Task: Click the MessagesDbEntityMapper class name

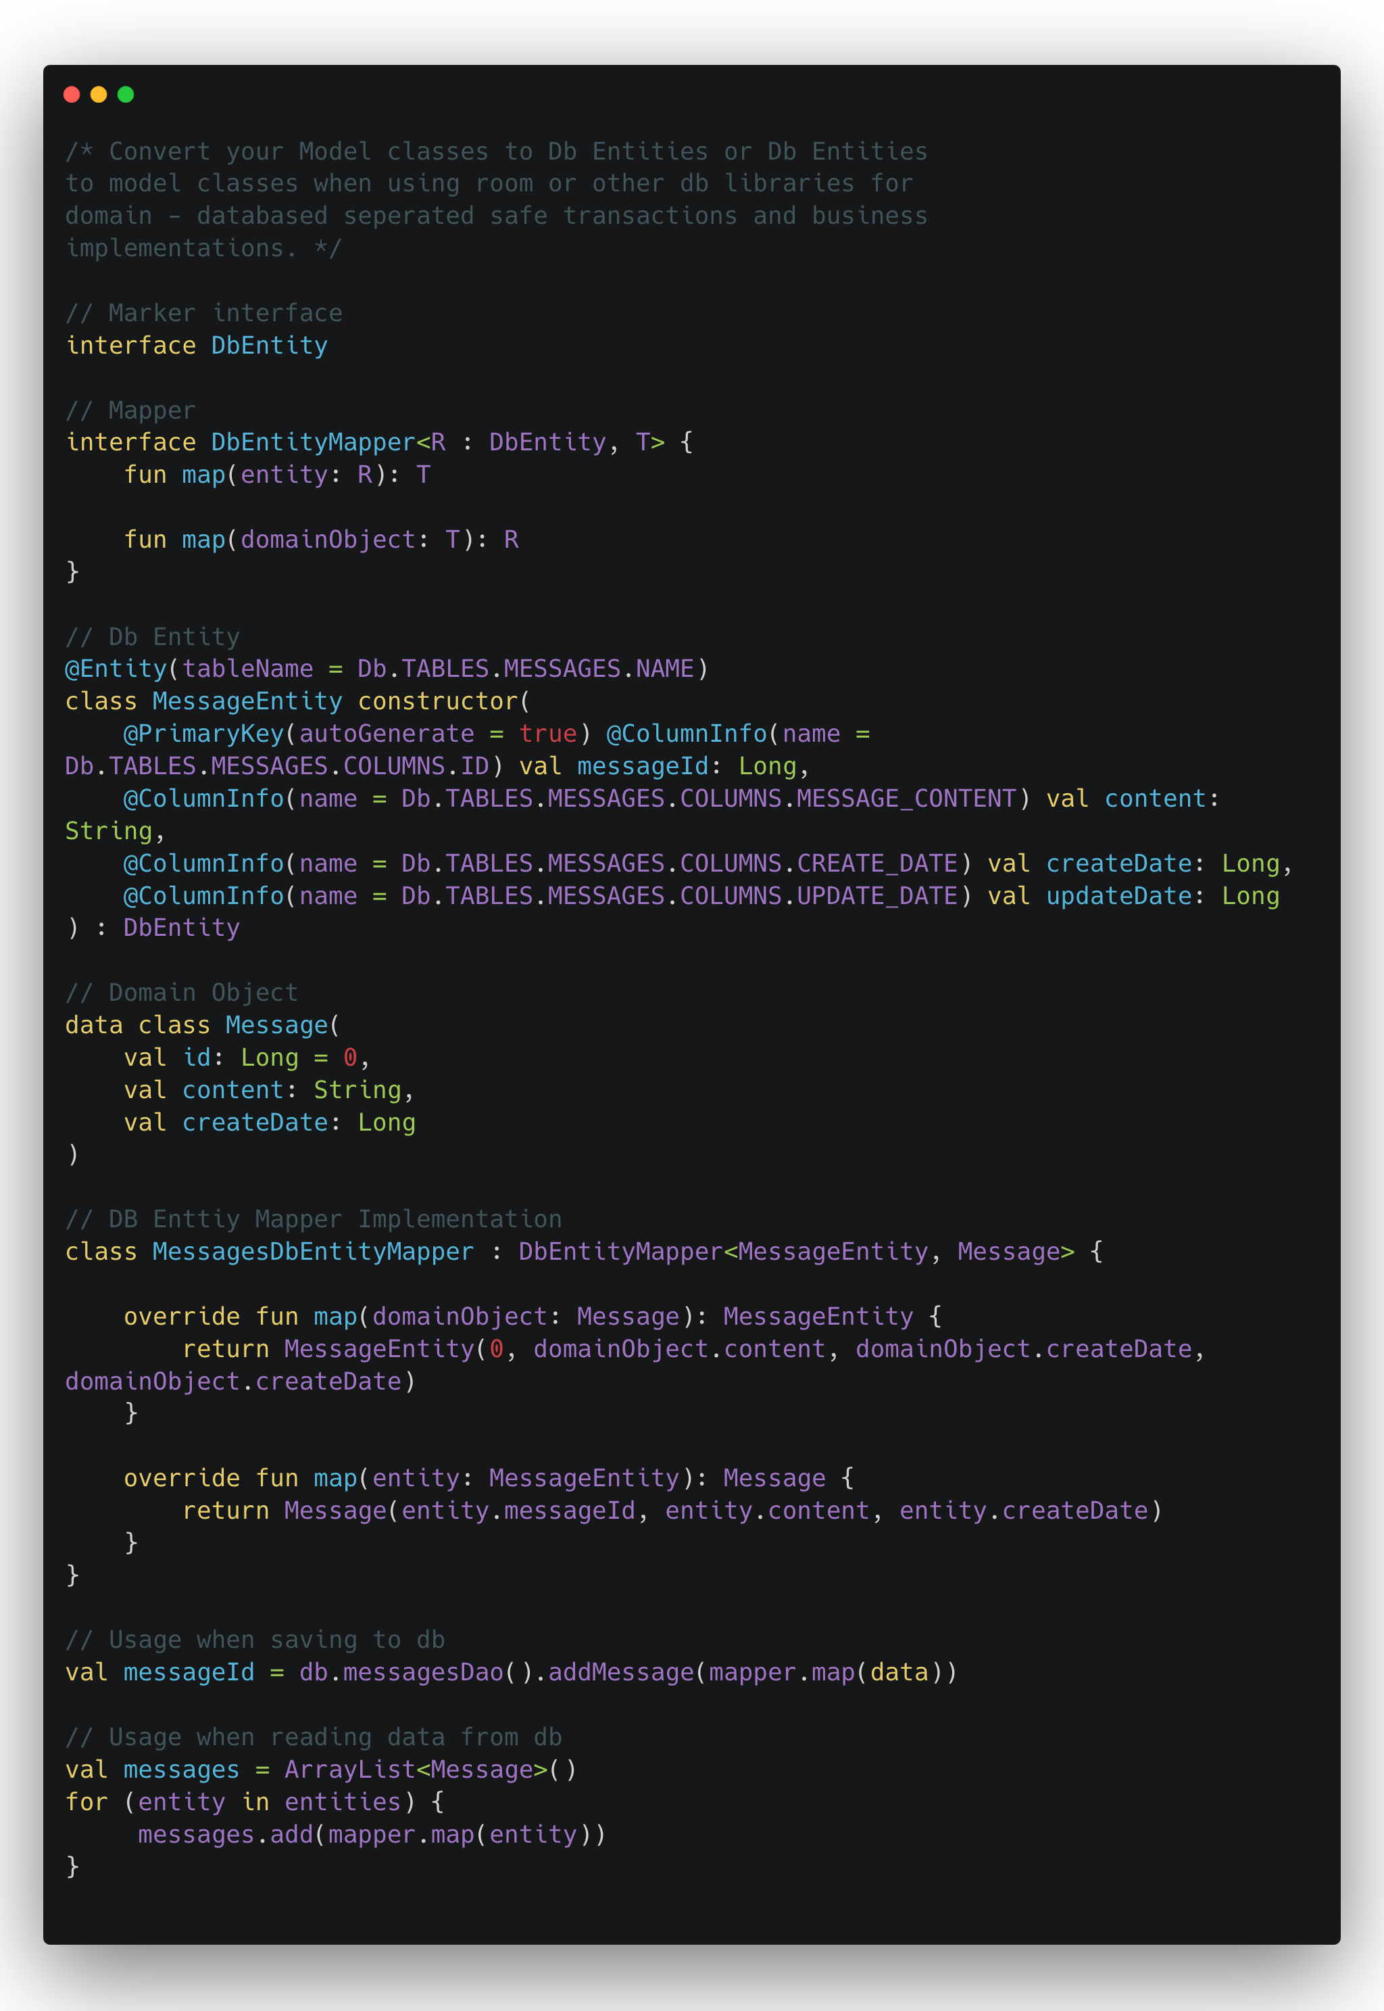Action: [x=313, y=1252]
